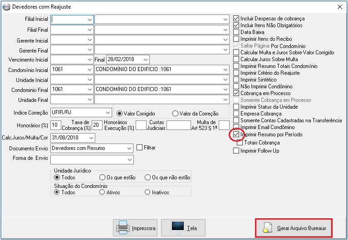Expand the Vencimento Final date dropdown
The image size is (348, 240).
click(145, 59)
